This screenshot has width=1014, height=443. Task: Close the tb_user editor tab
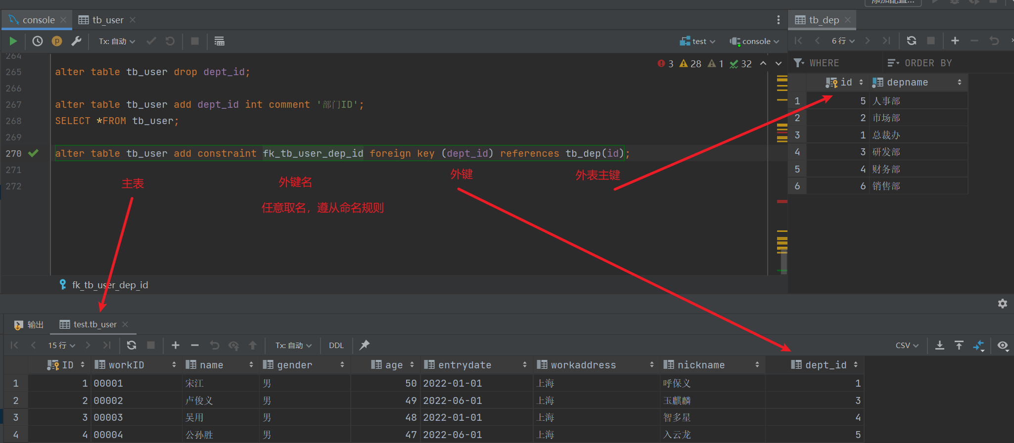(x=133, y=20)
